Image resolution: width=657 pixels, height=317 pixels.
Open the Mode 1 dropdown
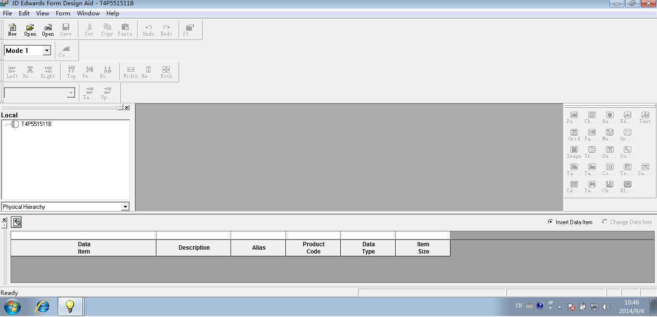(x=47, y=51)
